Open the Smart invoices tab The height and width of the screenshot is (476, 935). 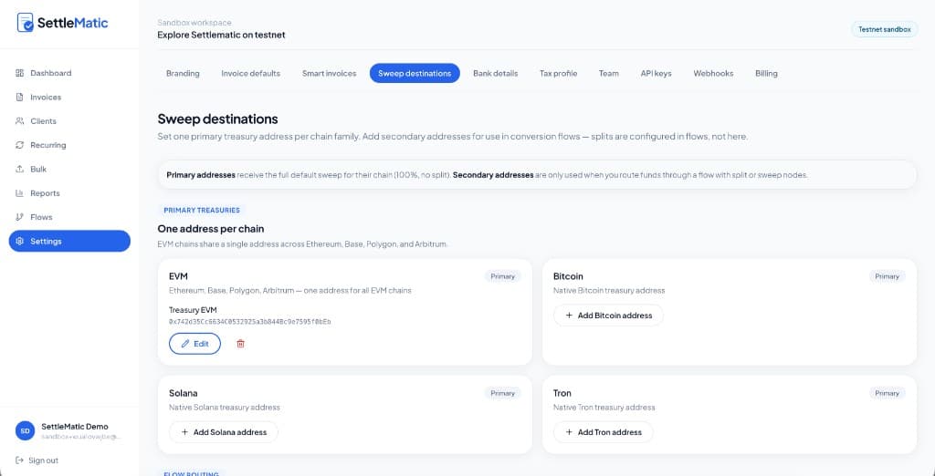[x=329, y=73]
